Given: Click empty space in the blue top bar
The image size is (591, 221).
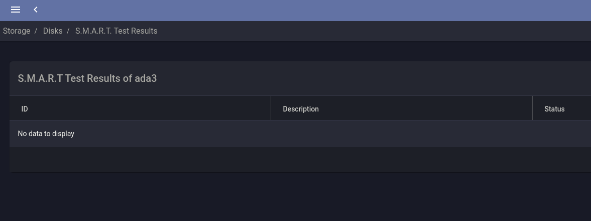Looking at the screenshot, I should [301, 10].
